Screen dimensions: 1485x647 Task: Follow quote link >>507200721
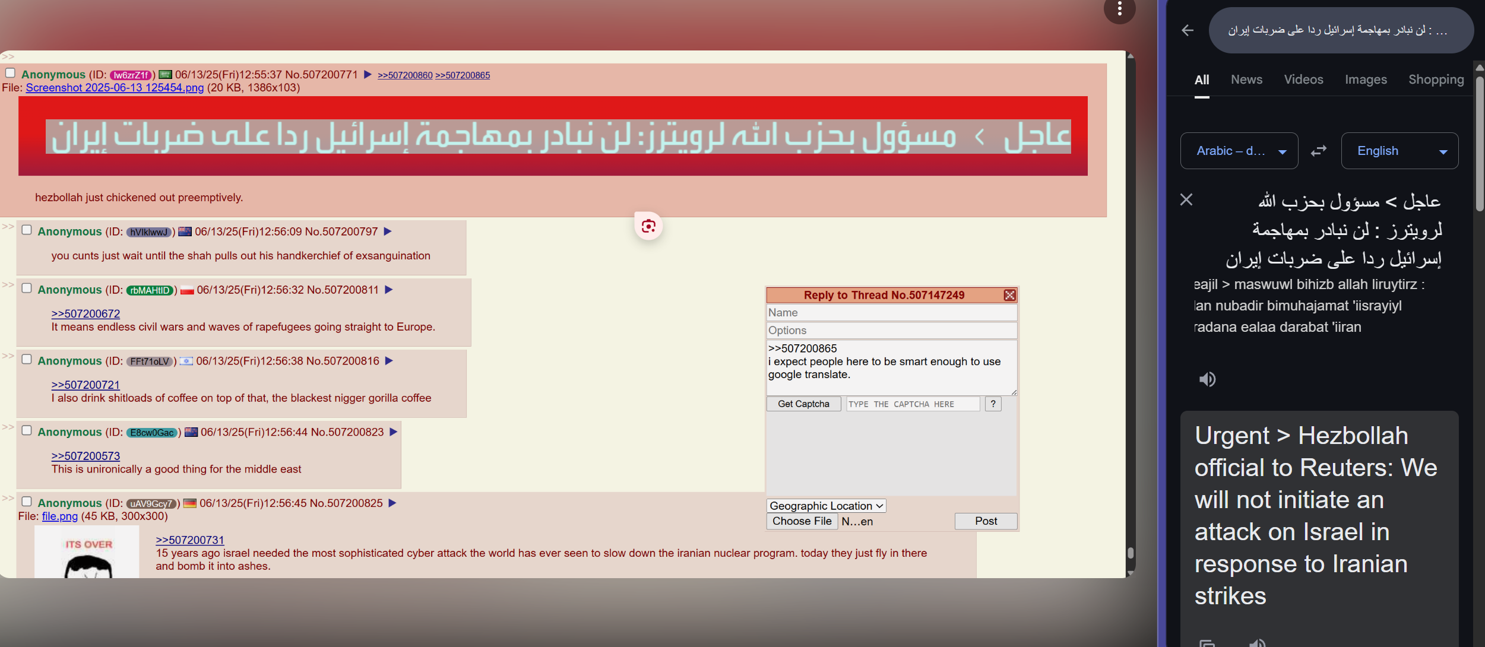[x=86, y=385]
